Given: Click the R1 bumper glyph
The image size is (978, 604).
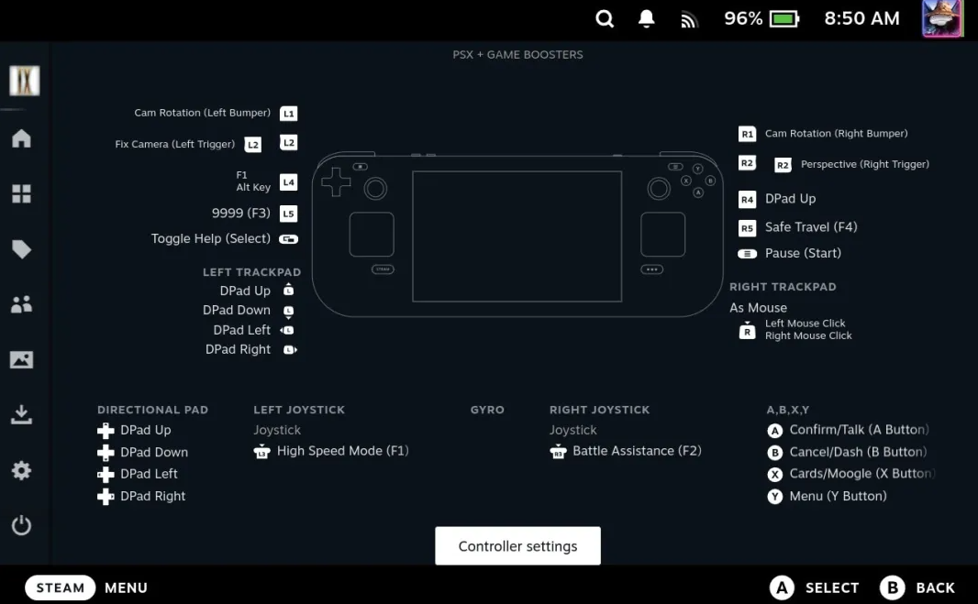Looking at the screenshot, I should (747, 134).
